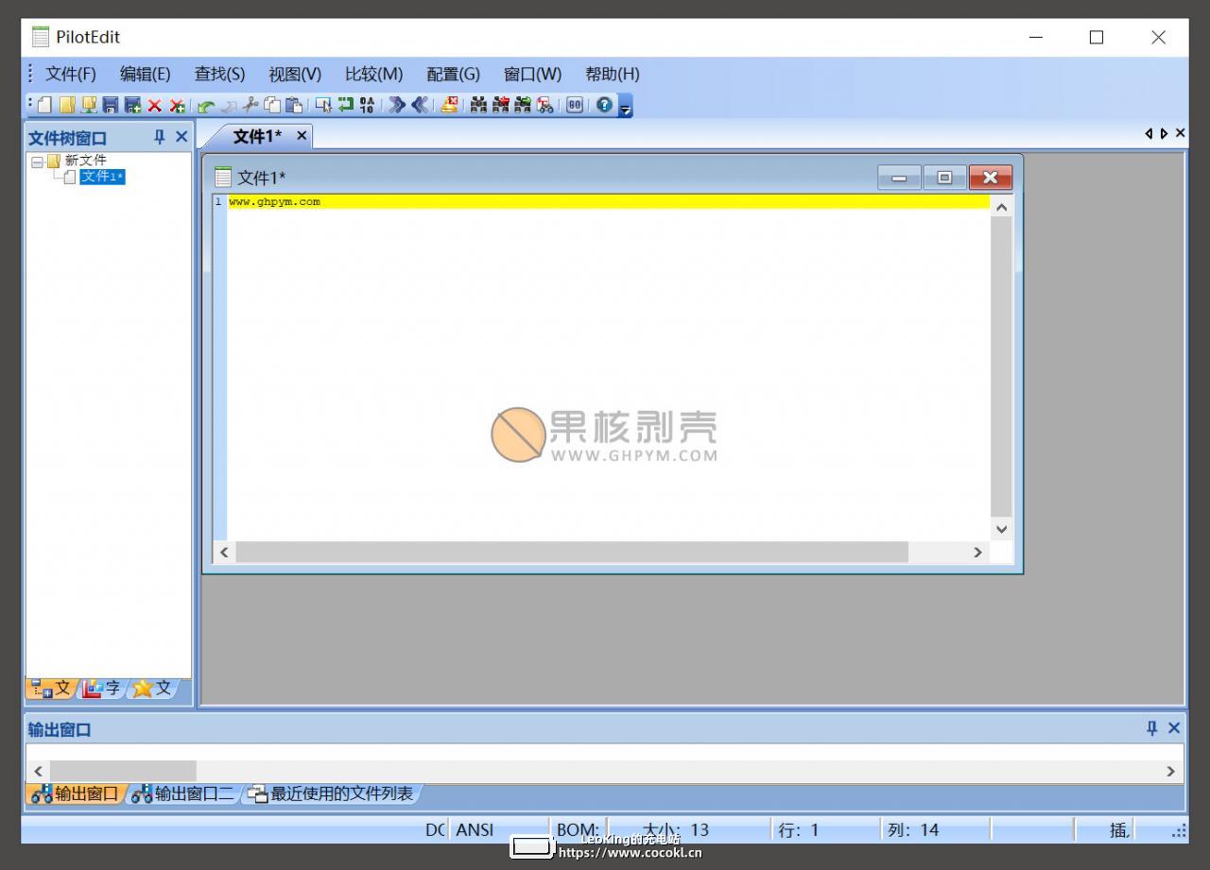Image resolution: width=1210 pixels, height=870 pixels.
Task: Click the editor vertical scrollbar up arrow
Action: [1001, 206]
